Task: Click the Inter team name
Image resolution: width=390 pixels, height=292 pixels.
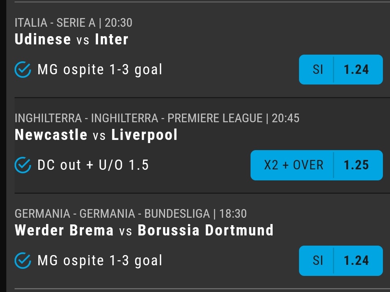Action: pyautogui.click(x=111, y=39)
